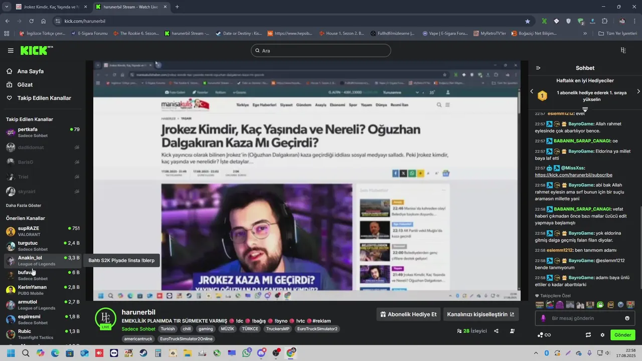This screenshot has height=361, width=642.
Task: Show hidden bookmarks with the chevron
Action: coord(585,34)
